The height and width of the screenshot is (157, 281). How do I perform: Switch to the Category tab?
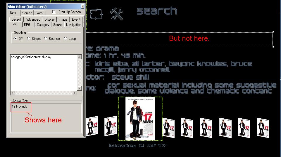tap(43, 25)
